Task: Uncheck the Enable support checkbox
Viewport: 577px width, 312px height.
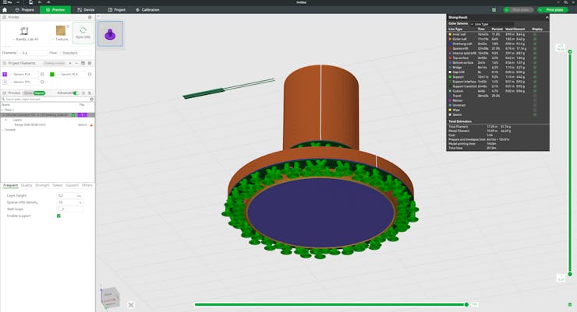Action: 58,216
